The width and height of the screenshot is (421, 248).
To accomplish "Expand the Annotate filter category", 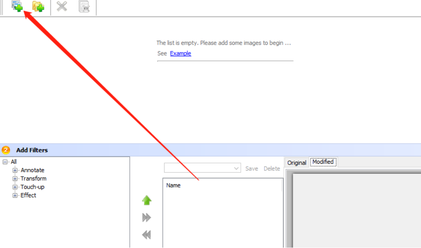I will click(15, 170).
